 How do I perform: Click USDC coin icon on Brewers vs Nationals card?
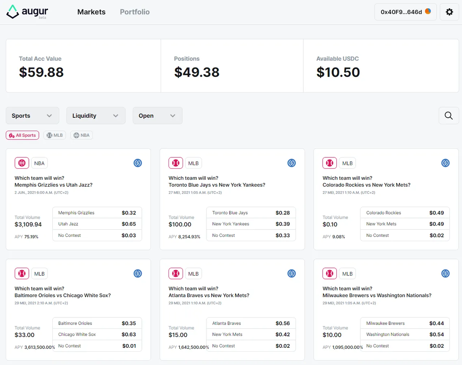point(446,273)
